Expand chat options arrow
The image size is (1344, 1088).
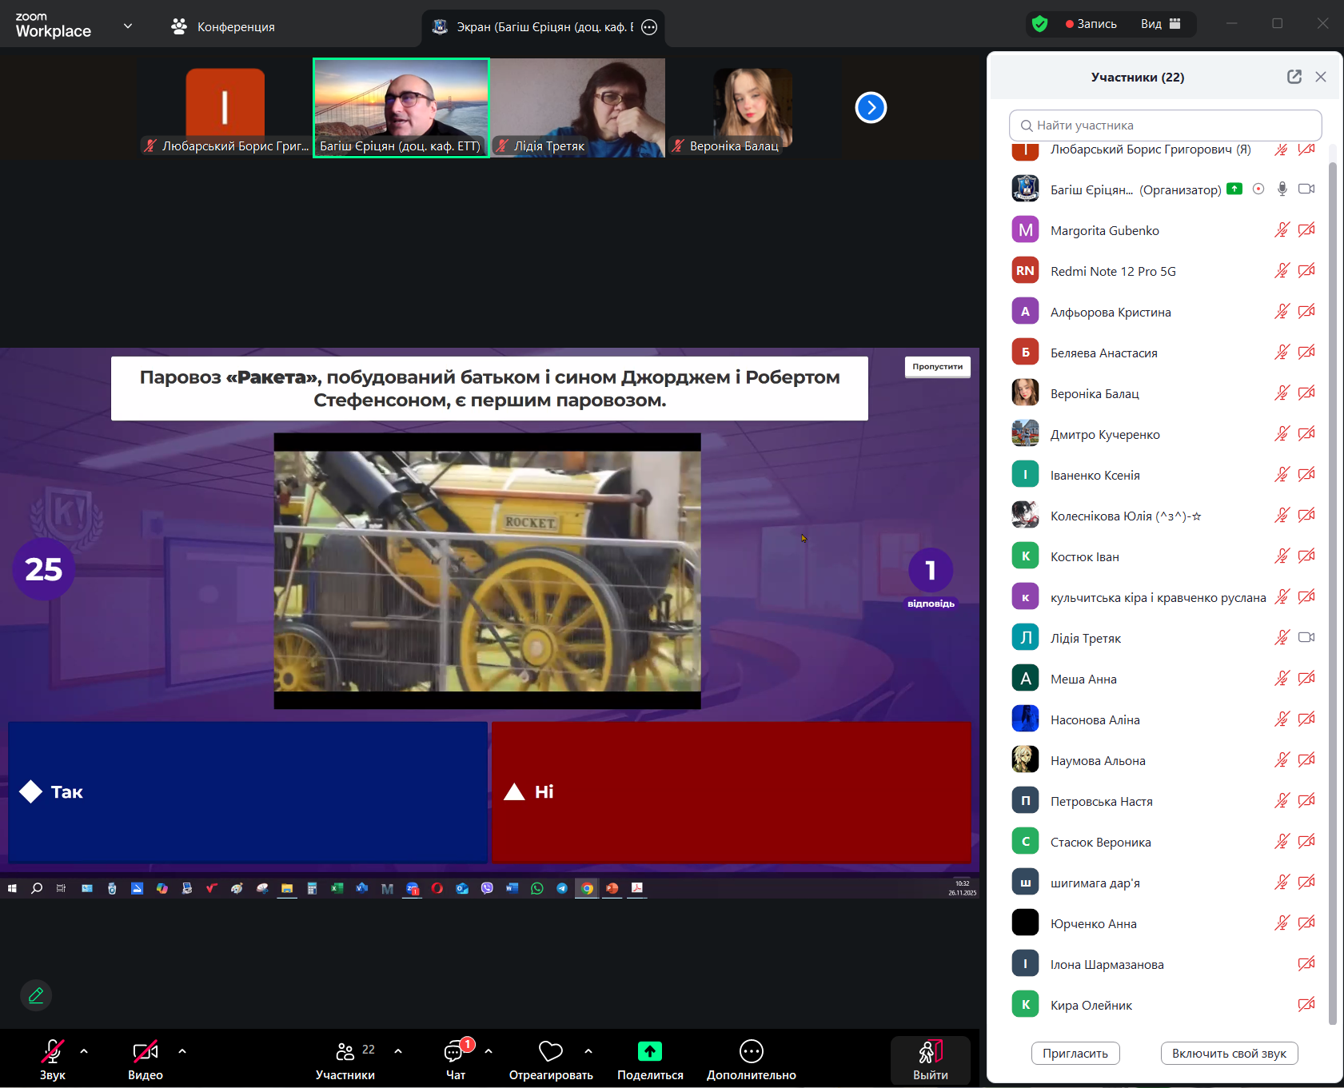[489, 1051]
